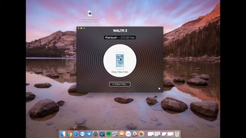Image resolution: width=246 pixels, height=138 pixels.
Task: Click the WALTR icon in dock
Action: pos(128,134)
